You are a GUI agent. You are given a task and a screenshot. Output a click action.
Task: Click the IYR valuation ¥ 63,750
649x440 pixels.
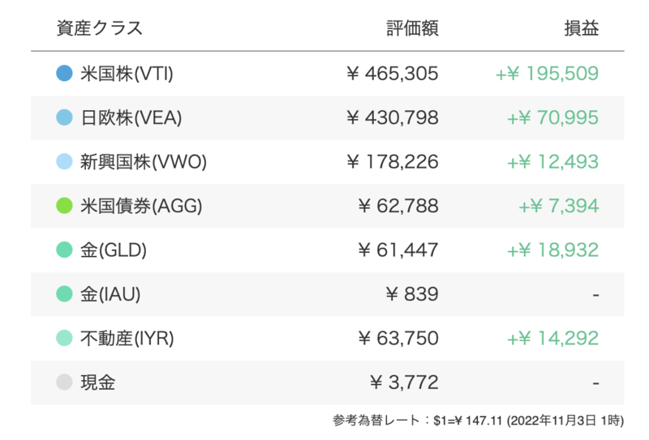pos(398,338)
